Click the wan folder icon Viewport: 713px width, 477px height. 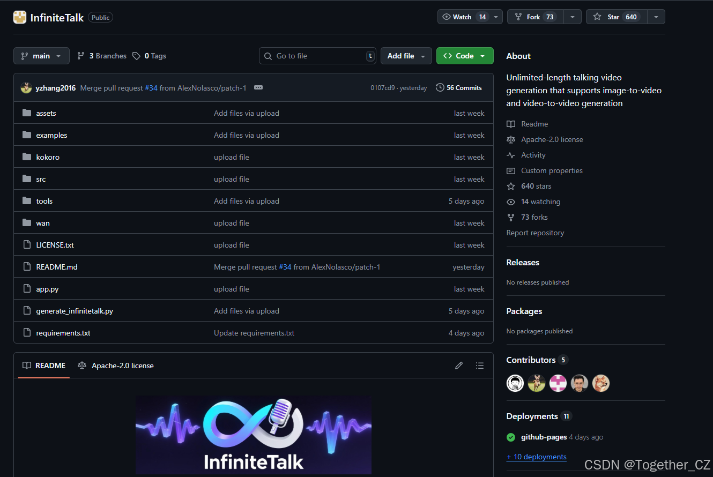(x=27, y=223)
